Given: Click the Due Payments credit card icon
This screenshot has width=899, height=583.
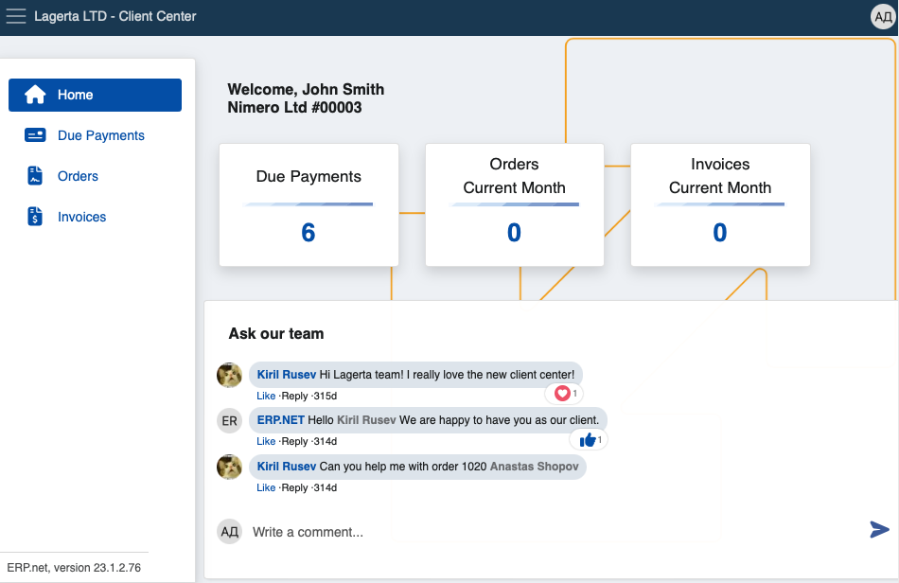Looking at the screenshot, I should [35, 134].
